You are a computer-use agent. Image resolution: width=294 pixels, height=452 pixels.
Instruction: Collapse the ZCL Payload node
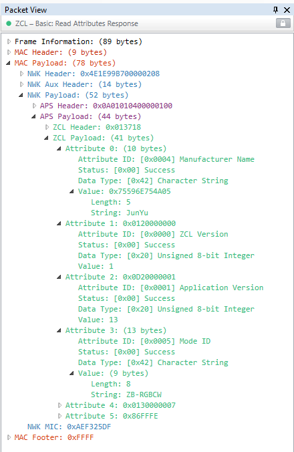tap(46, 138)
